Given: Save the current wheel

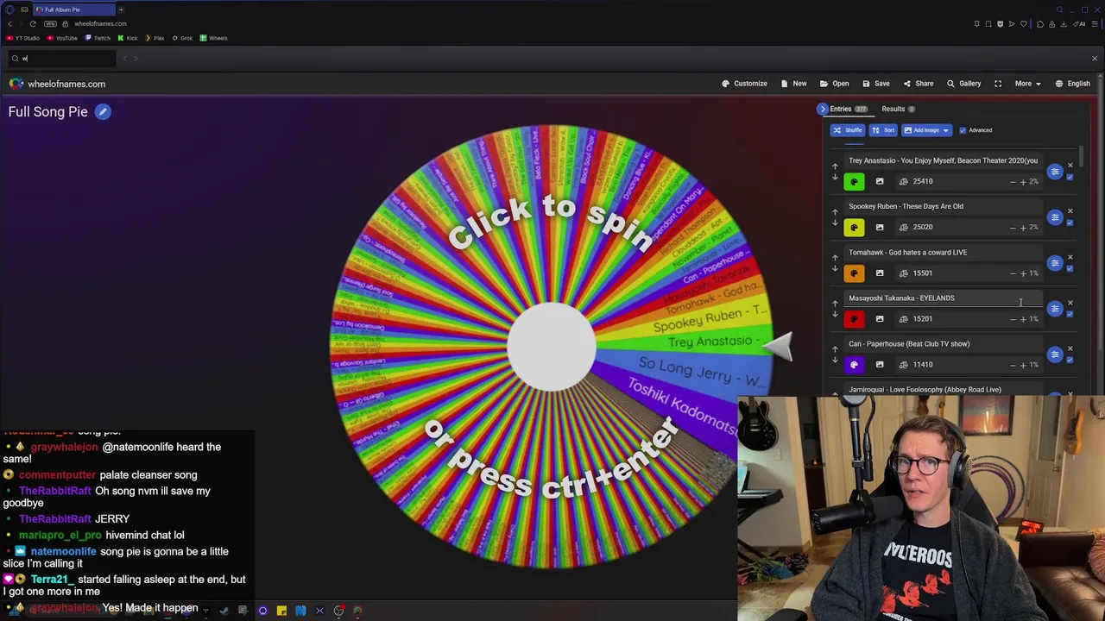Looking at the screenshot, I should pos(875,84).
